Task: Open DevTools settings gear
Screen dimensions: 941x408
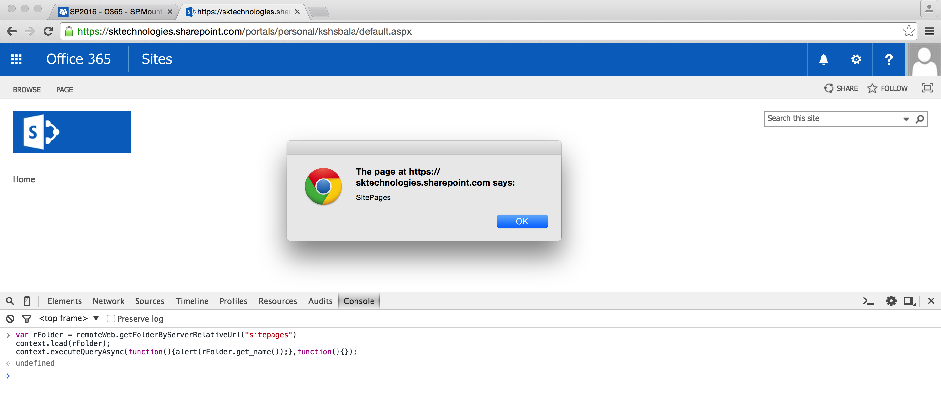Action: click(x=891, y=301)
